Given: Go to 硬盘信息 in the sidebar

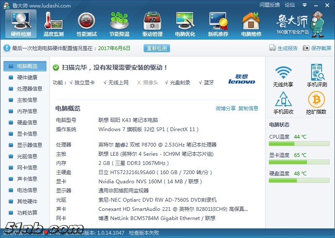Looking at the screenshot, I should tap(27, 122).
